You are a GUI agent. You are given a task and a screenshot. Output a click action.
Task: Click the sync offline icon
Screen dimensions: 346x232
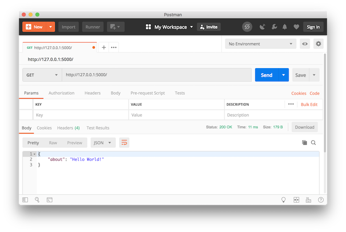247,27
